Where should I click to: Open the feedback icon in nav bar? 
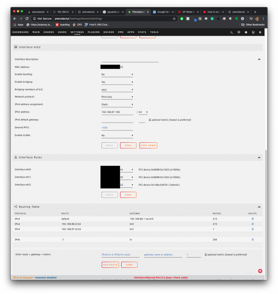click(x=239, y=32)
